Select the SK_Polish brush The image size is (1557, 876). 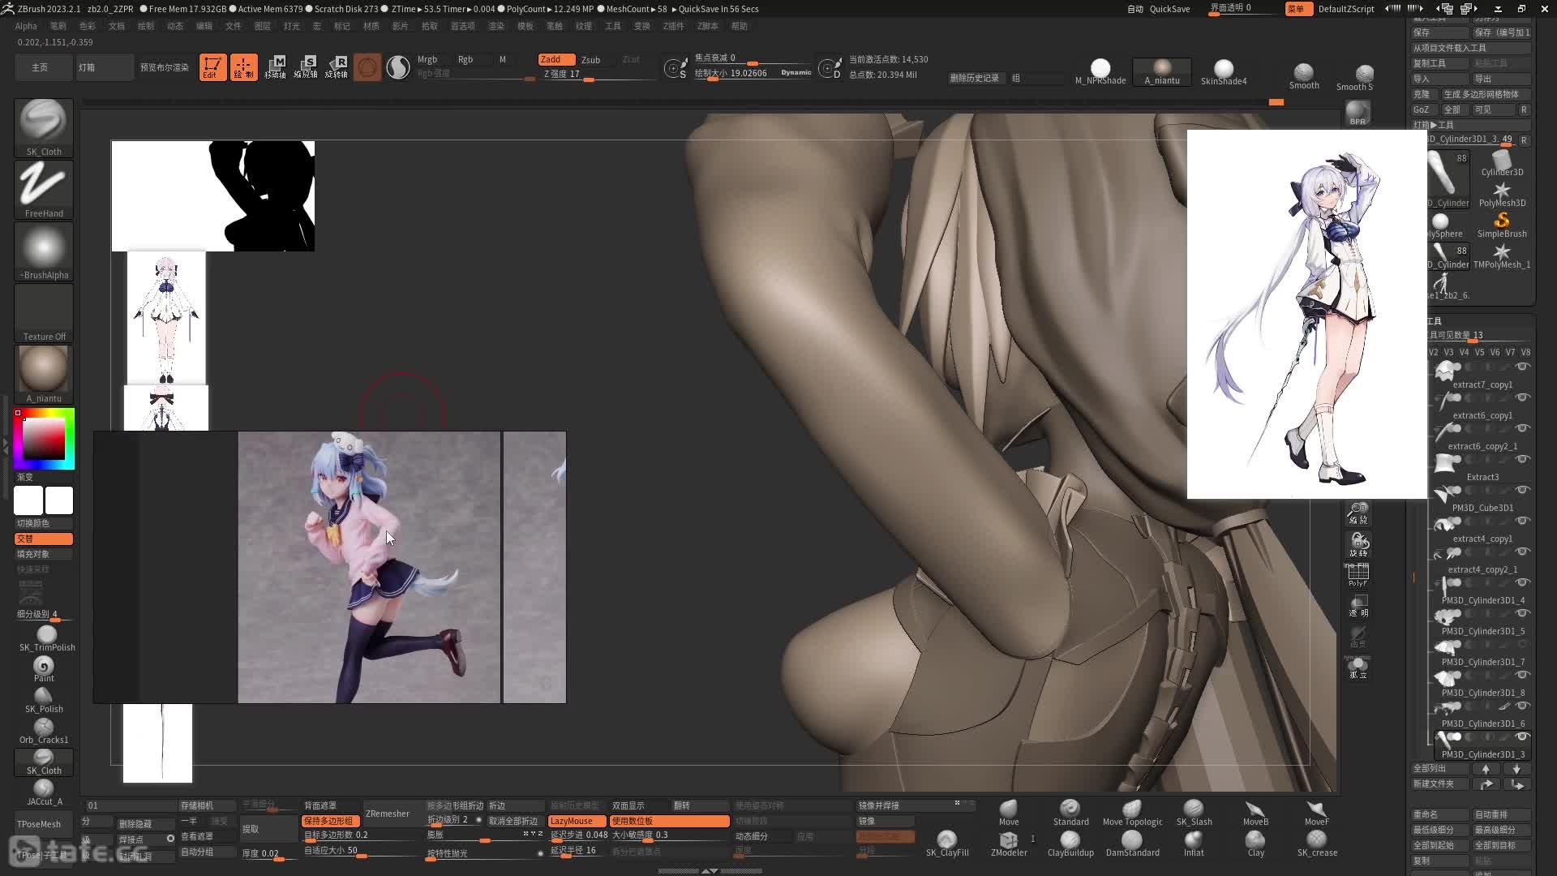(44, 700)
